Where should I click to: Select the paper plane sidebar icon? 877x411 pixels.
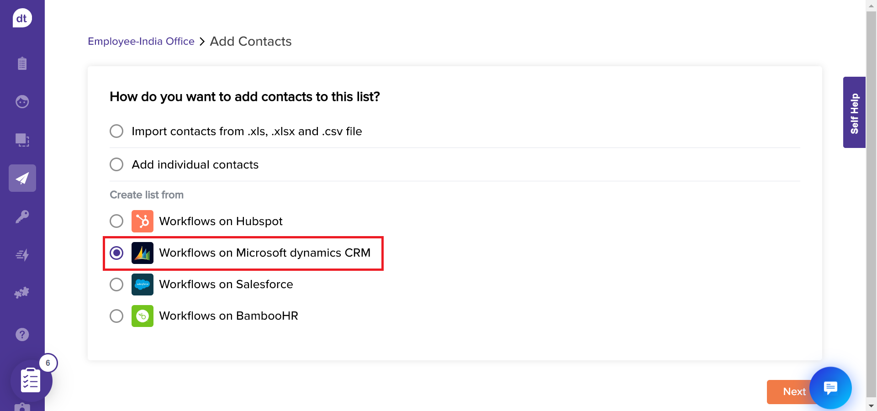point(22,178)
